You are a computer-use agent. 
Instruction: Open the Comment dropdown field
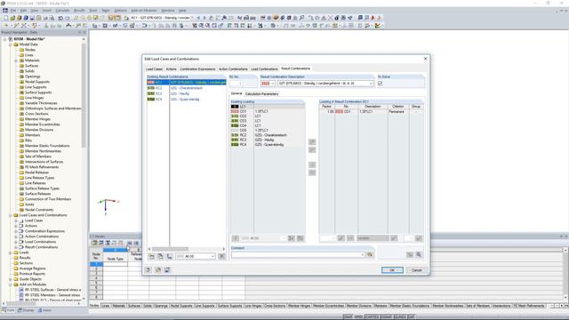[362, 255]
